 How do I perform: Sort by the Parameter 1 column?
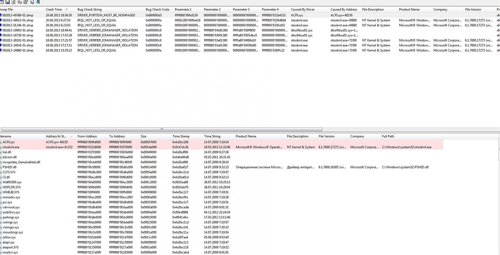coord(187,9)
